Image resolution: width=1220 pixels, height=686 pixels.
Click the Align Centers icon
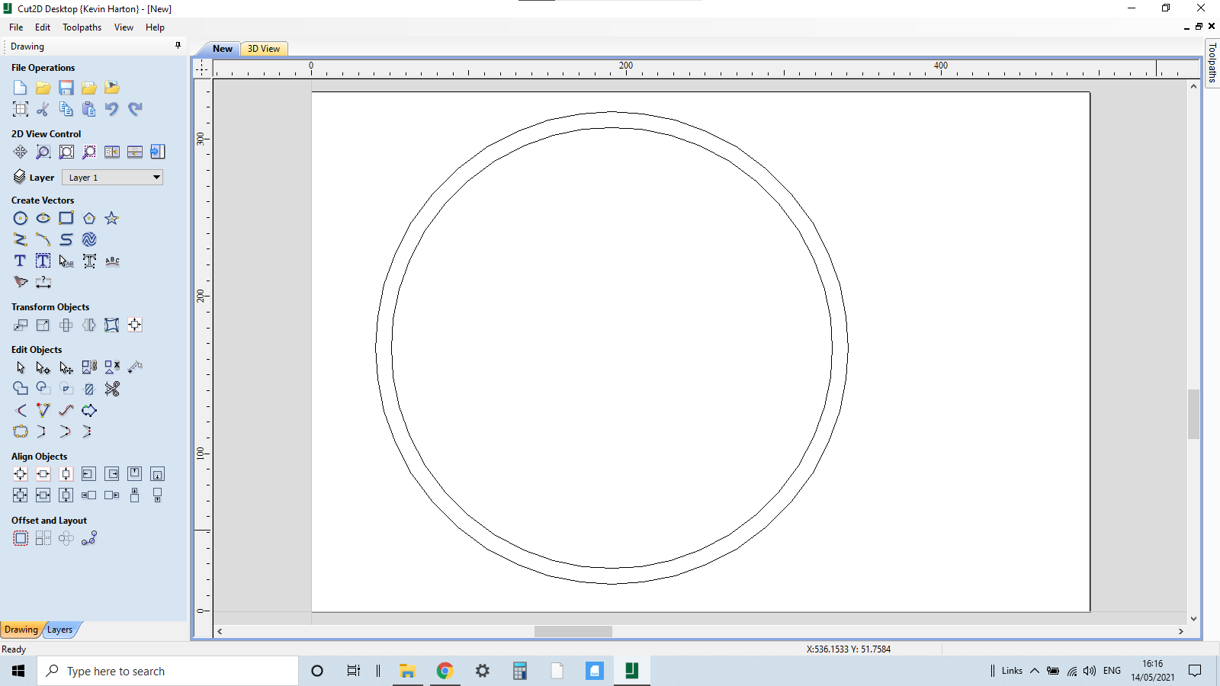click(x=21, y=473)
